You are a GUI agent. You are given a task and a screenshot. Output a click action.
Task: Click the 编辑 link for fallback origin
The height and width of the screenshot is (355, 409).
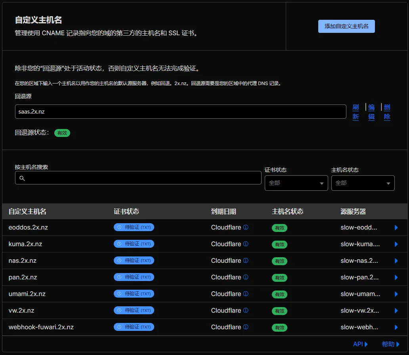click(371, 112)
